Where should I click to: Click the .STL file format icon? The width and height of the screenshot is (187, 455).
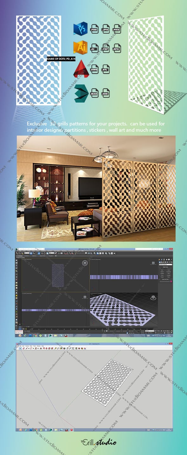[x=106, y=69]
